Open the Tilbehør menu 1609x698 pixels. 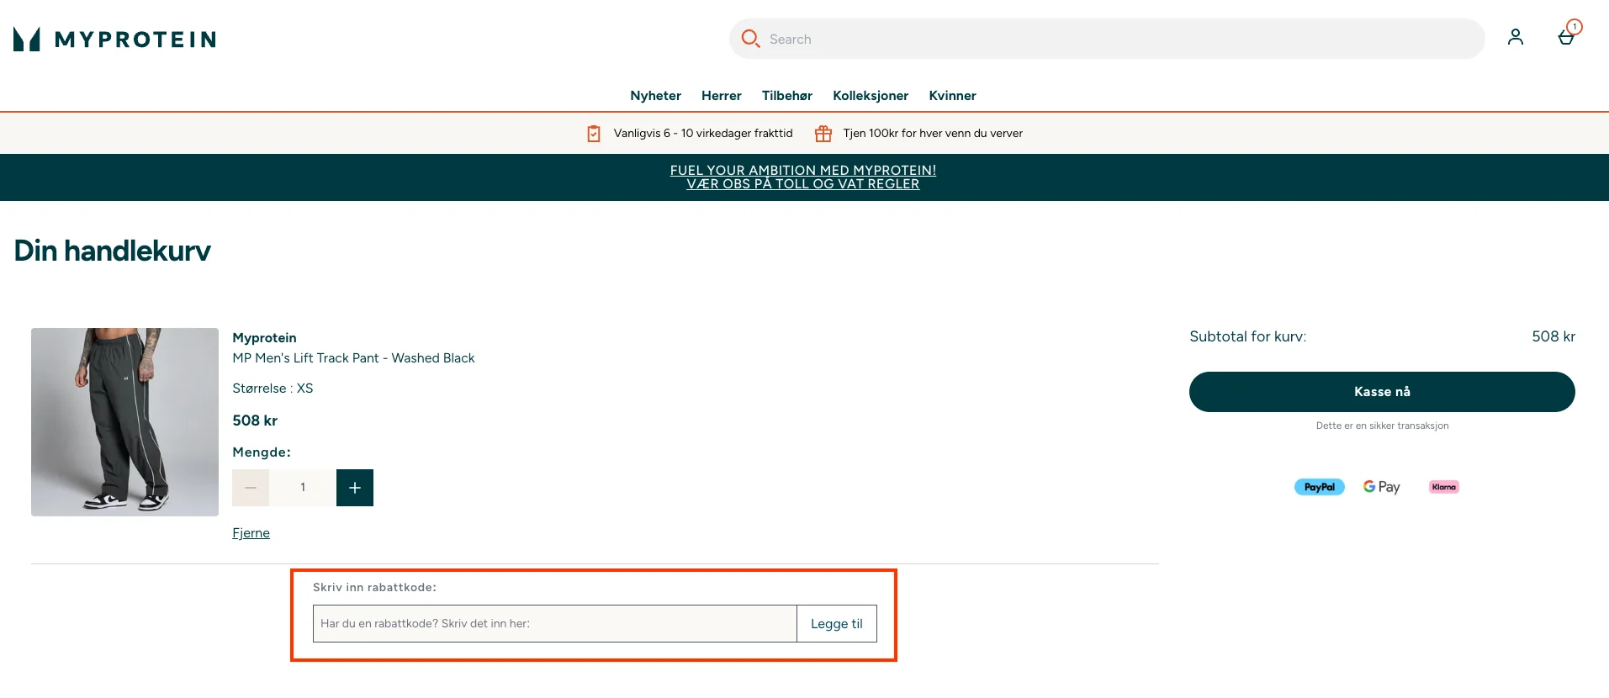click(787, 96)
